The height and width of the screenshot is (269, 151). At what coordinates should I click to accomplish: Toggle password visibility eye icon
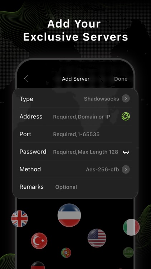click(126, 152)
